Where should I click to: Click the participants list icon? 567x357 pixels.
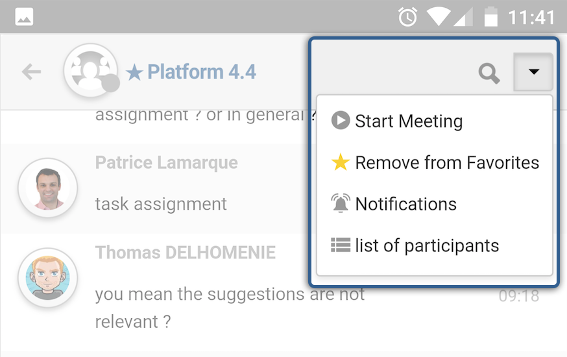341,245
